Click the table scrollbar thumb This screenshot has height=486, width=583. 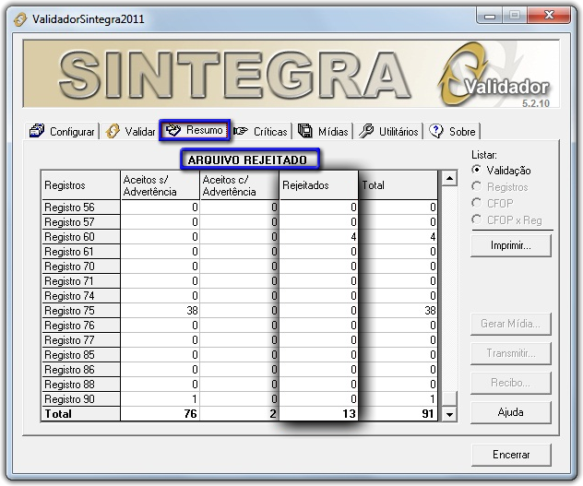(x=449, y=399)
